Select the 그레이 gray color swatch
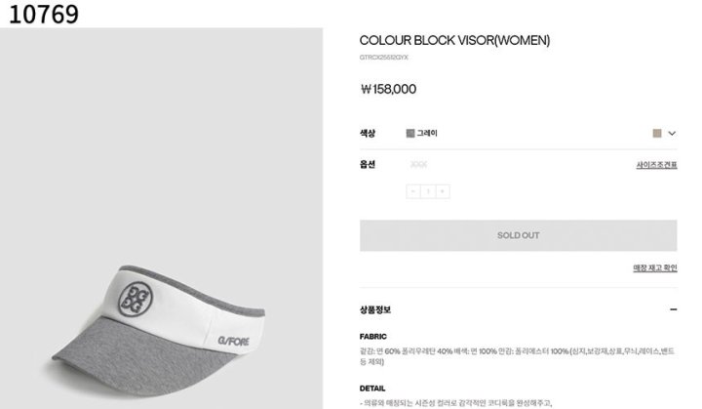 [x=410, y=133]
